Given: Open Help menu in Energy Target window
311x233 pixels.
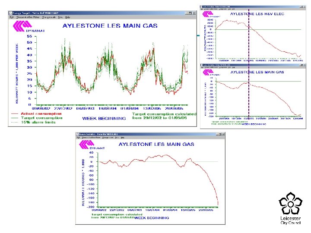Looking at the screenshot, I should [68, 17].
